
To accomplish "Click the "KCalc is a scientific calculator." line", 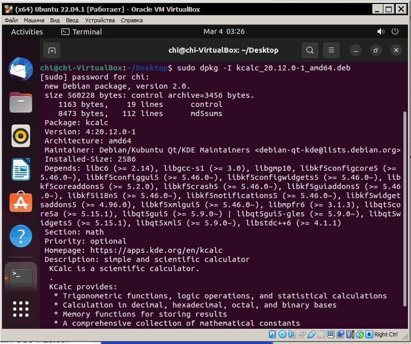I will click(124, 269).
